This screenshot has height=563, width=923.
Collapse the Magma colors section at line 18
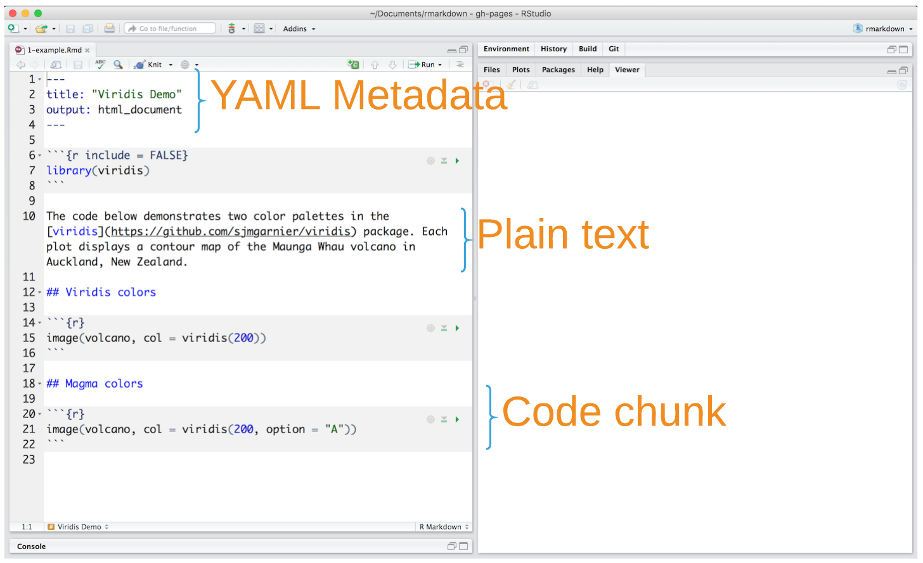click(x=39, y=384)
